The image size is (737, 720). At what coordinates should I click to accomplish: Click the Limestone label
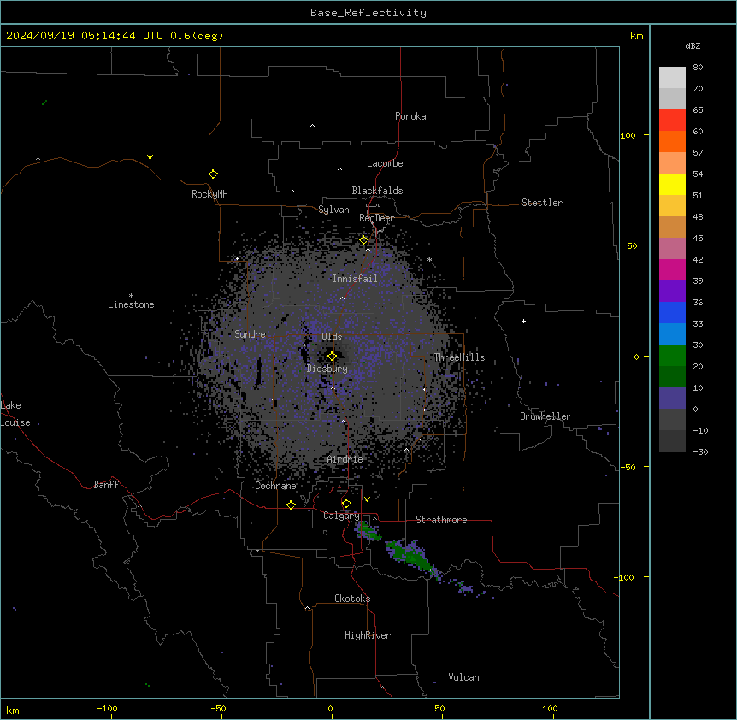pos(131,304)
